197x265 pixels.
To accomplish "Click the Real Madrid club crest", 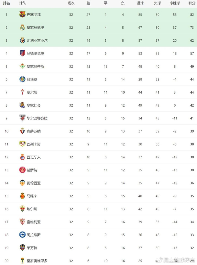I will coord(23,28).
